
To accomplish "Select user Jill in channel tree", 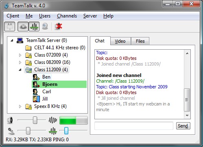I will coord(45,99).
